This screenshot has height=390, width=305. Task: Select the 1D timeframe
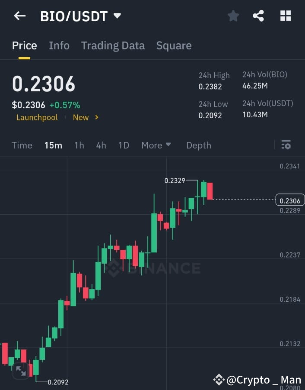(124, 145)
